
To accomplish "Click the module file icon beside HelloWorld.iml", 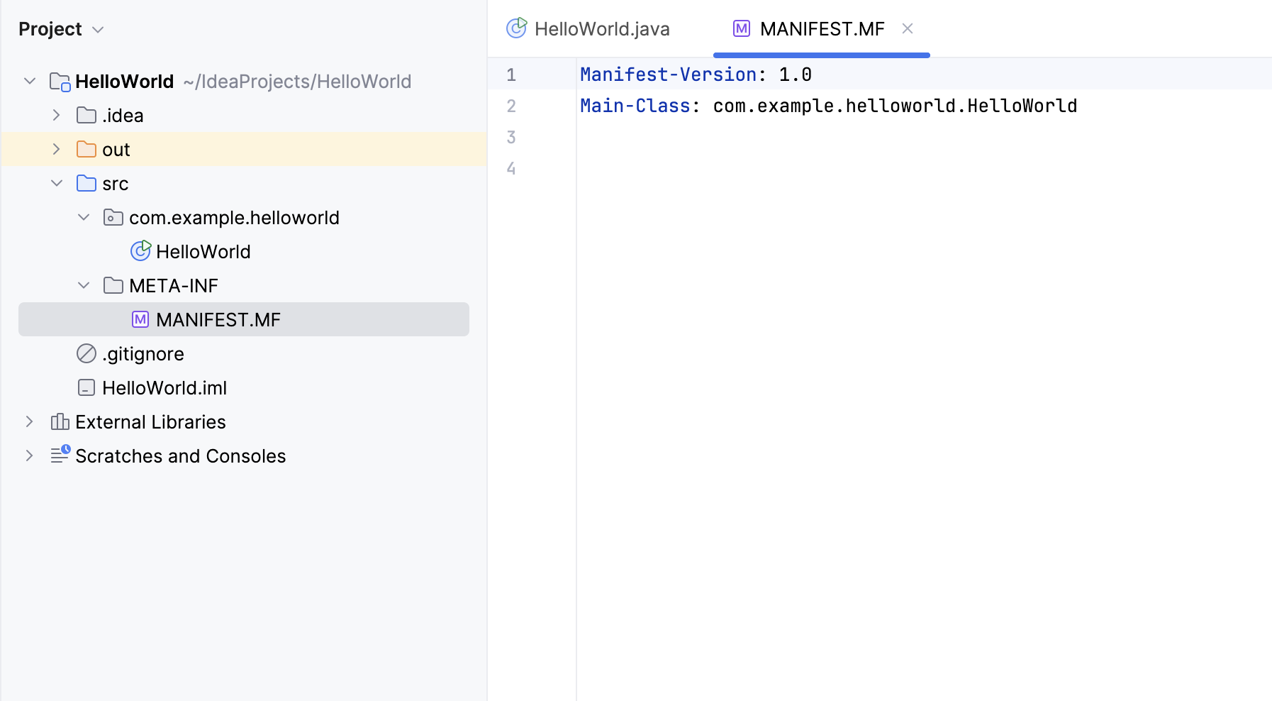I will [x=85, y=387].
